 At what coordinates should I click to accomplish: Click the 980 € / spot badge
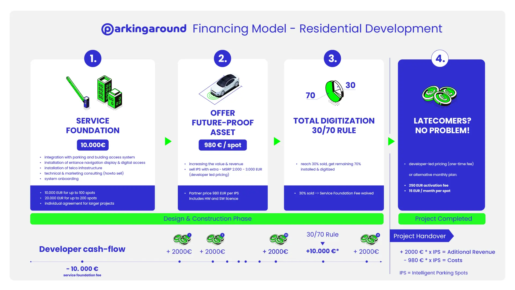pos(223,145)
